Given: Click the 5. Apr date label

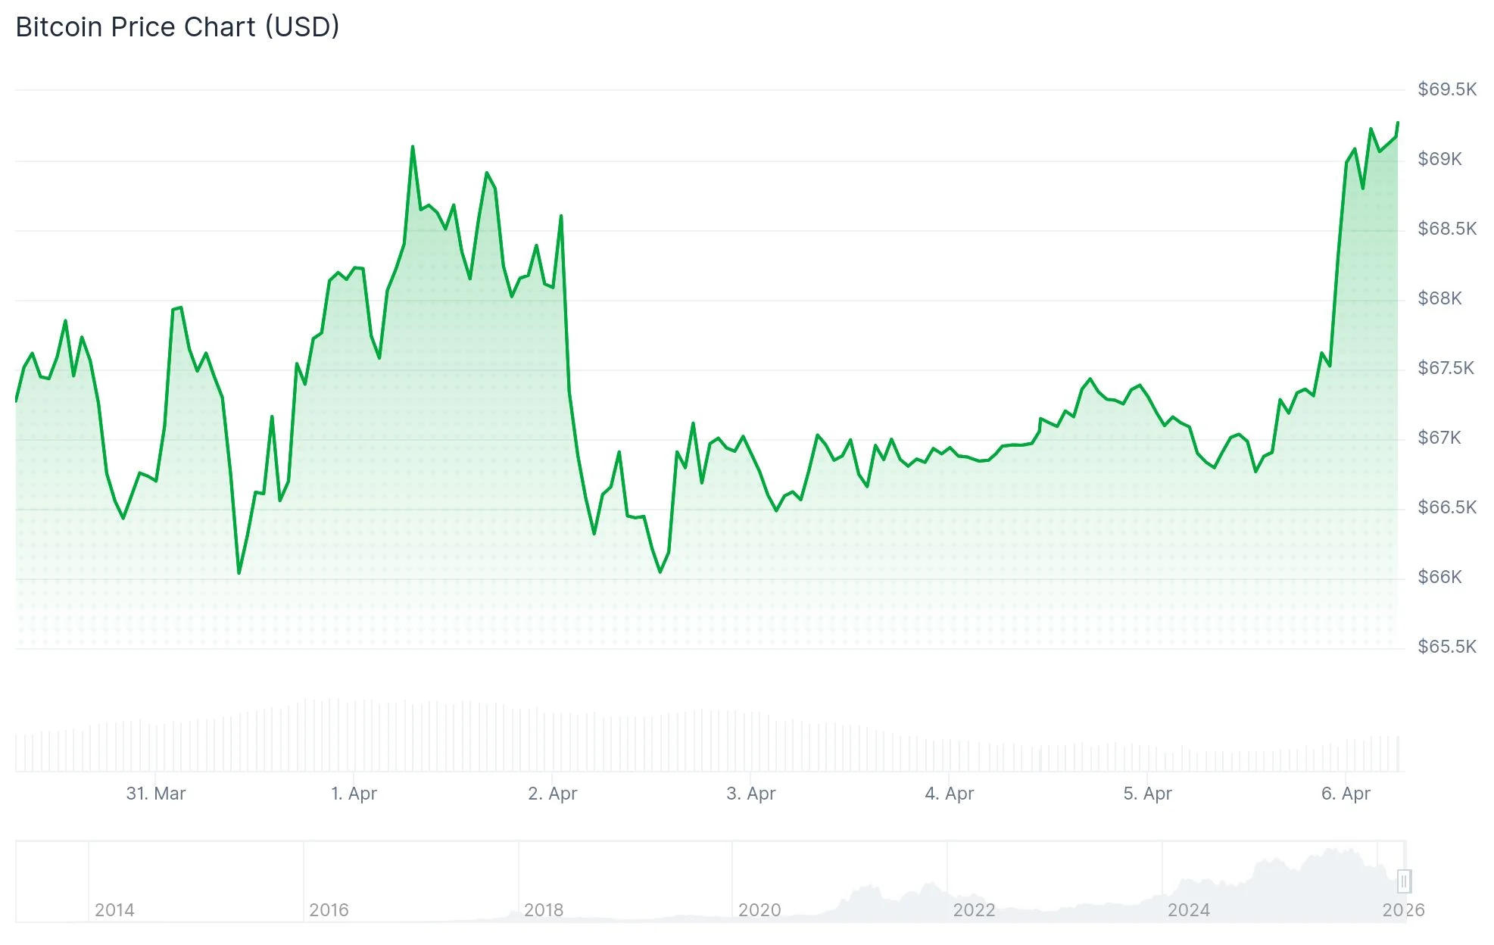Looking at the screenshot, I should point(1148,794).
